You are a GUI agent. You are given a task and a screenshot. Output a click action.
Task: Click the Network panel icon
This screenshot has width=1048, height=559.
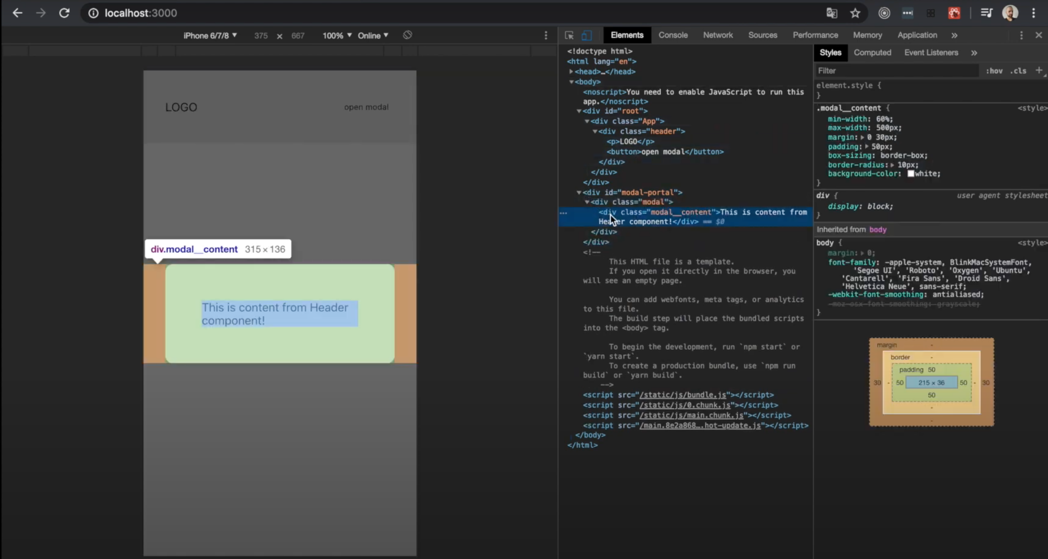click(718, 35)
